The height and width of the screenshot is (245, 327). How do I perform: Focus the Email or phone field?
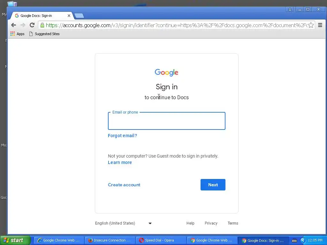[x=167, y=121]
